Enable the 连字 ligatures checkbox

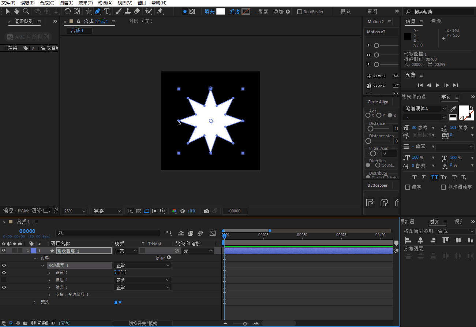[x=408, y=187]
